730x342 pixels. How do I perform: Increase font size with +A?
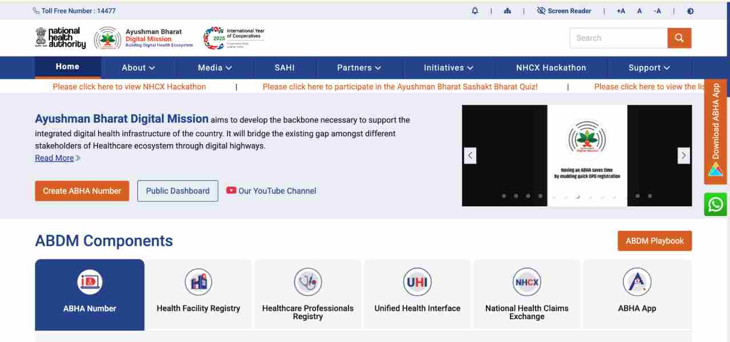(620, 11)
